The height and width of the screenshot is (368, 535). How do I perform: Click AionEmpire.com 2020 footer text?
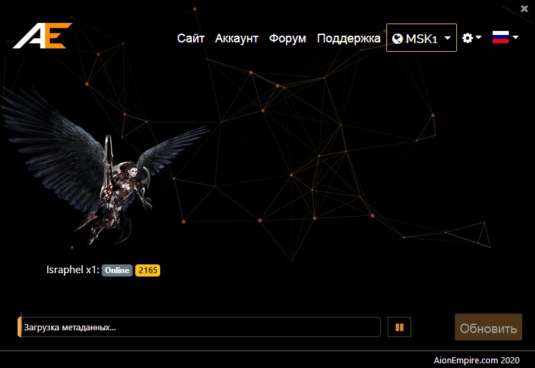pyautogui.click(x=476, y=360)
